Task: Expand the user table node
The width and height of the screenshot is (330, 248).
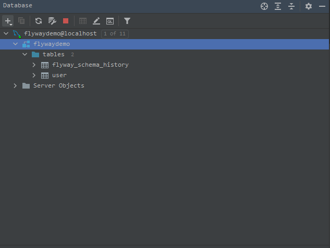Action: click(x=34, y=75)
